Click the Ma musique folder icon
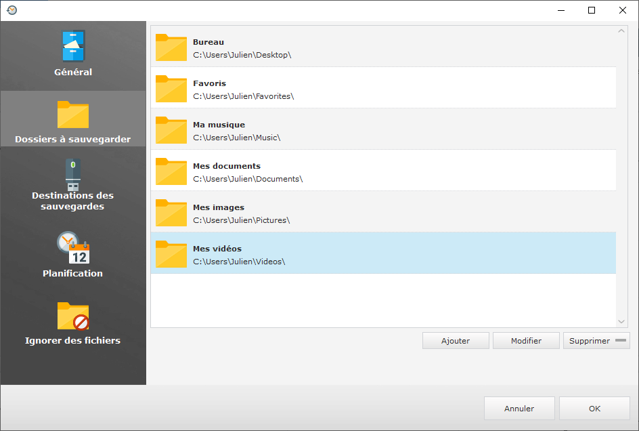The height and width of the screenshot is (431, 639). (x=171, y=130)
